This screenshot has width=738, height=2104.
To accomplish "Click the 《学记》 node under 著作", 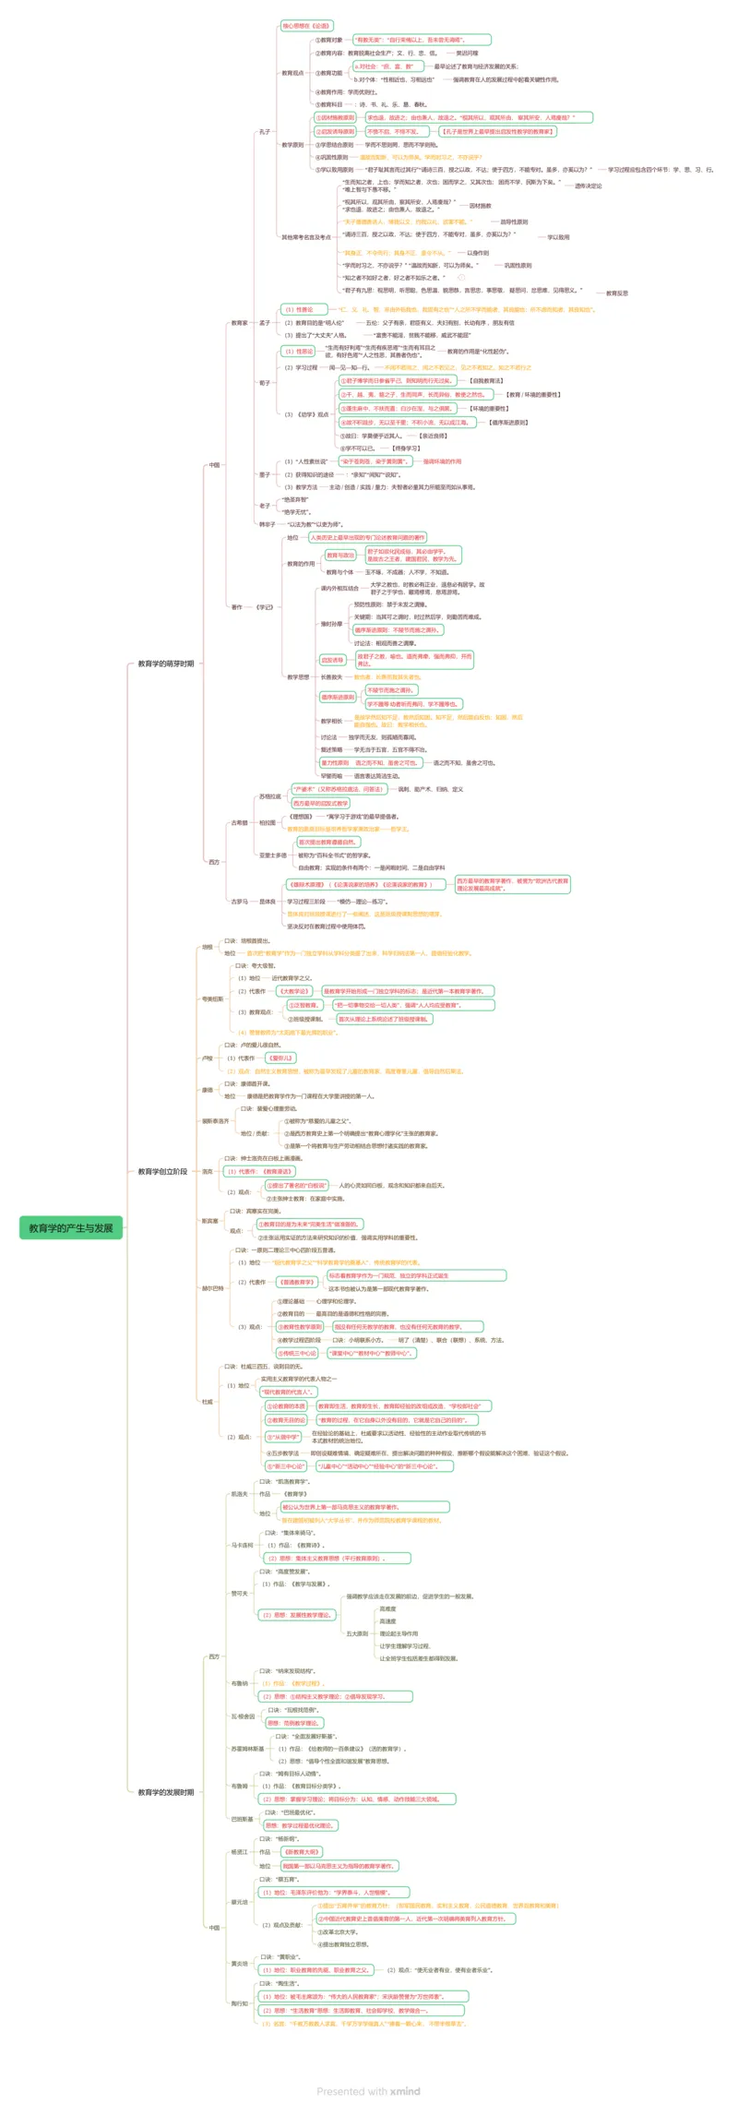I will 265,607.
